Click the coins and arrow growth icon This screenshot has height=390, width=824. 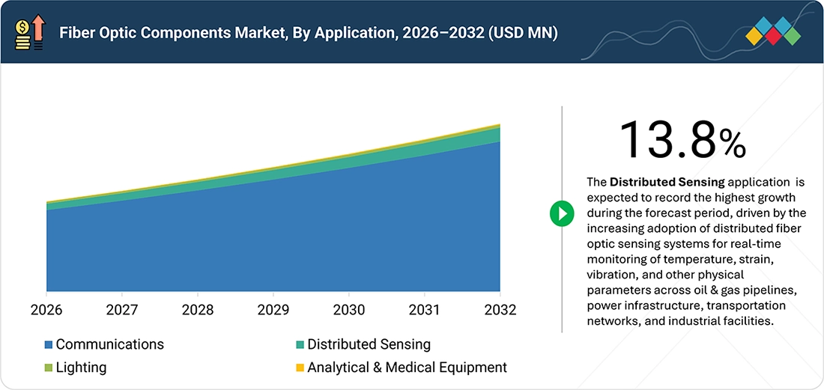pyautogui.click(x=31, y=32)
